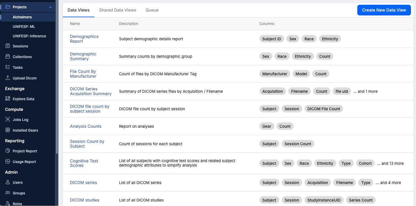The height and width of the screenshot is (206, 416).
Task: Click the Description column header
Action: 129,24
